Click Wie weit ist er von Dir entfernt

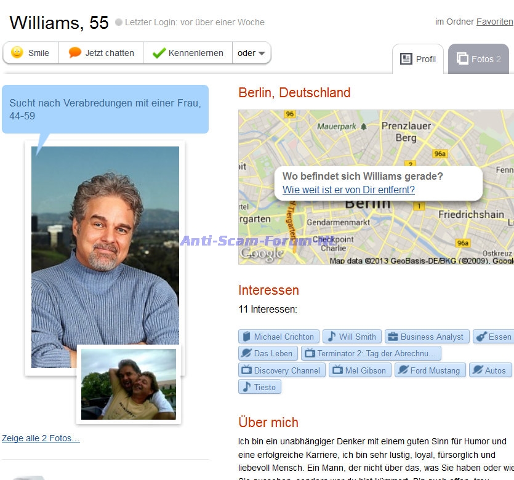click(348, 190)
